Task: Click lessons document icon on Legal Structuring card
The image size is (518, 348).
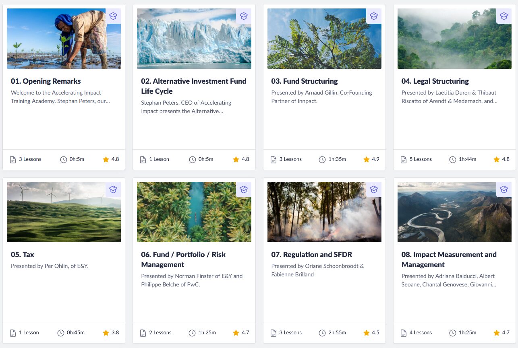Action: click(404, 160)
